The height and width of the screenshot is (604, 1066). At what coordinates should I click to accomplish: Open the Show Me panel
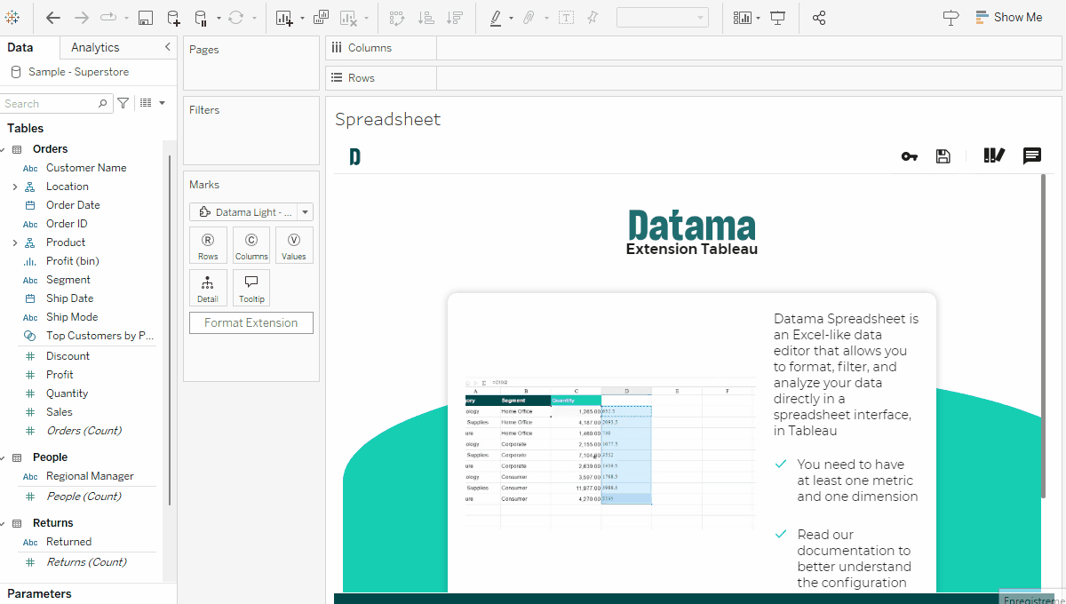(1009, 17)
